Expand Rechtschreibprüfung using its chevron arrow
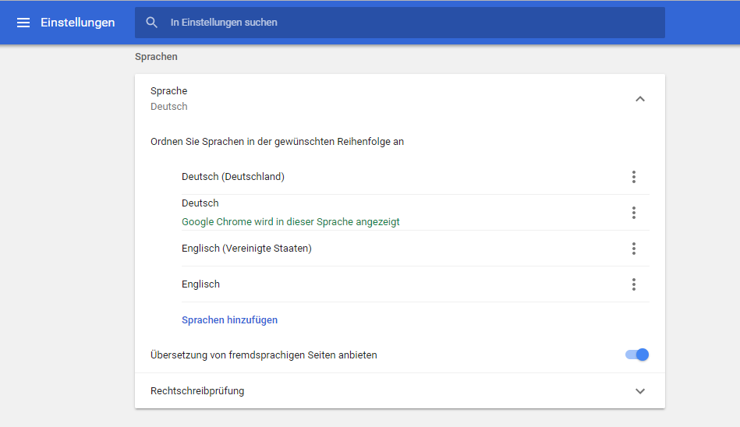Screen dimensions: 740x427 (640, 391)
